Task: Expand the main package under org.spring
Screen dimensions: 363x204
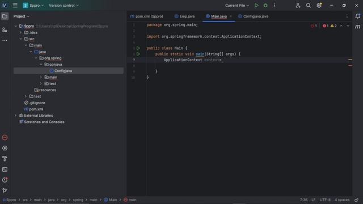Action: 41,77
